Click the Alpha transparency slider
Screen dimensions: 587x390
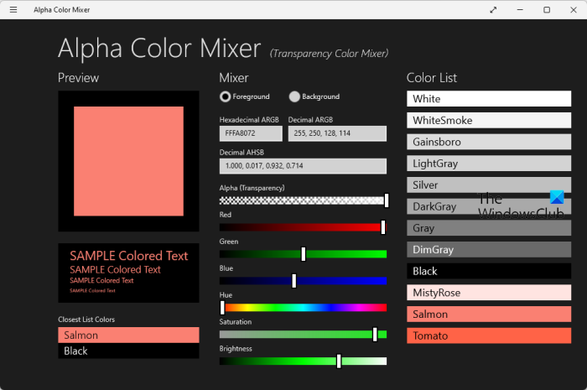(303, 200)
